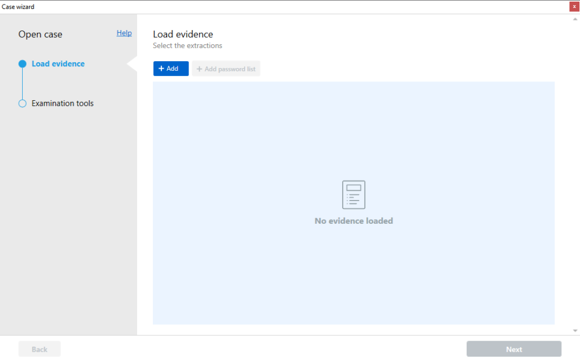Go to the Load evidence step label

(58, 64)
